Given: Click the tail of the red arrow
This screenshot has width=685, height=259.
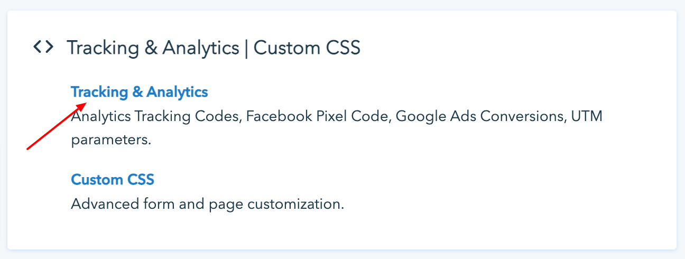Looking at the screenshot, I should 29,148.
